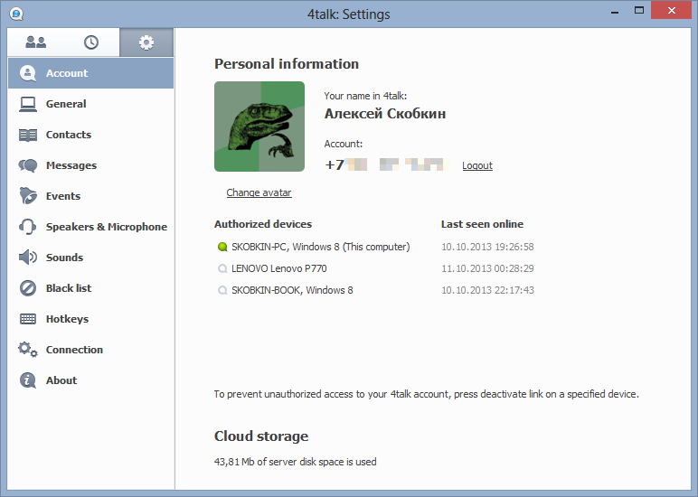
Task: Click the General laptop icon
Action: (28, 104)
